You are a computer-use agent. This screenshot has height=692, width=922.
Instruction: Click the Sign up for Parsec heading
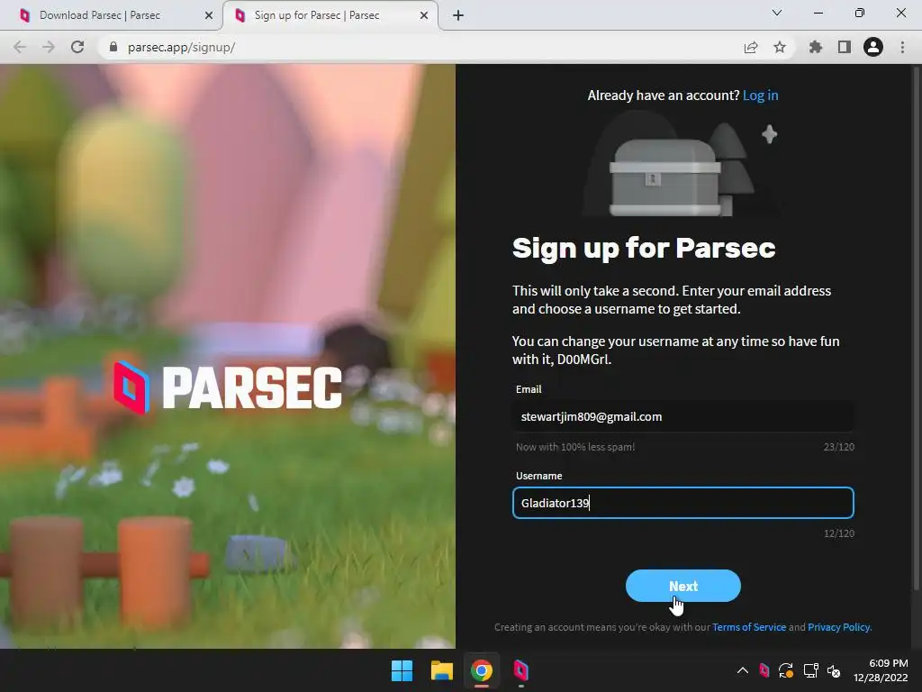(644, 248)
